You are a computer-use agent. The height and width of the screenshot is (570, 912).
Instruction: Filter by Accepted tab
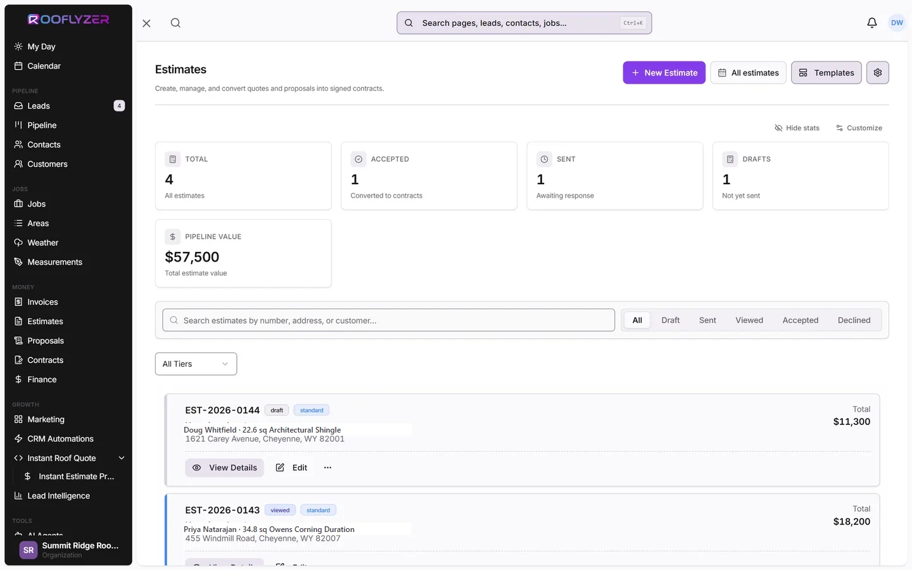pos(801,320)
